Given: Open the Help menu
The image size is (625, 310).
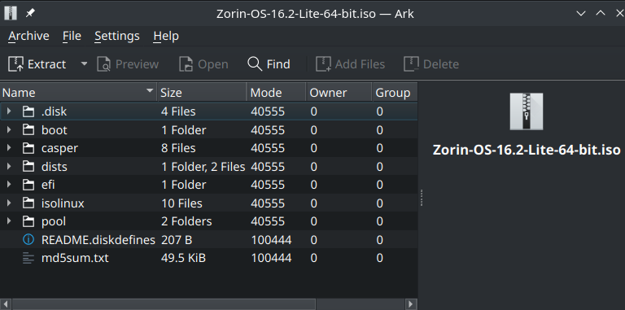Looking at the screenshot, I should tap(166, 37).
